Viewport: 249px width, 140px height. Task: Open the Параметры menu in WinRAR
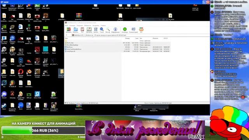coord(96,25)
